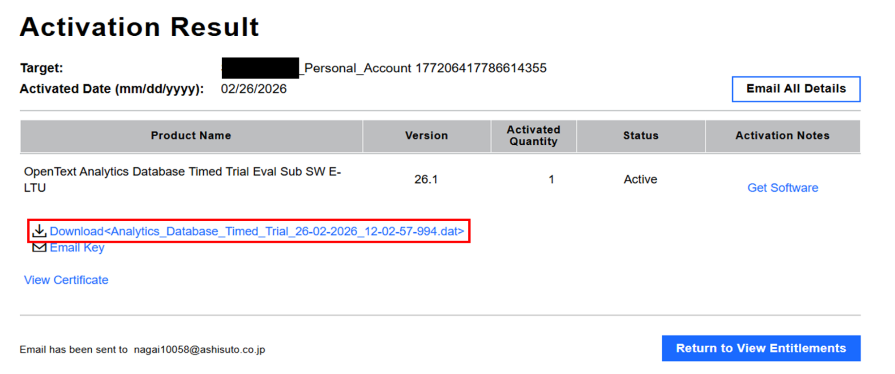Download the Analytics_Database_Timed_Trial .dat license file

pyautogui.click(x=257, y=231)
